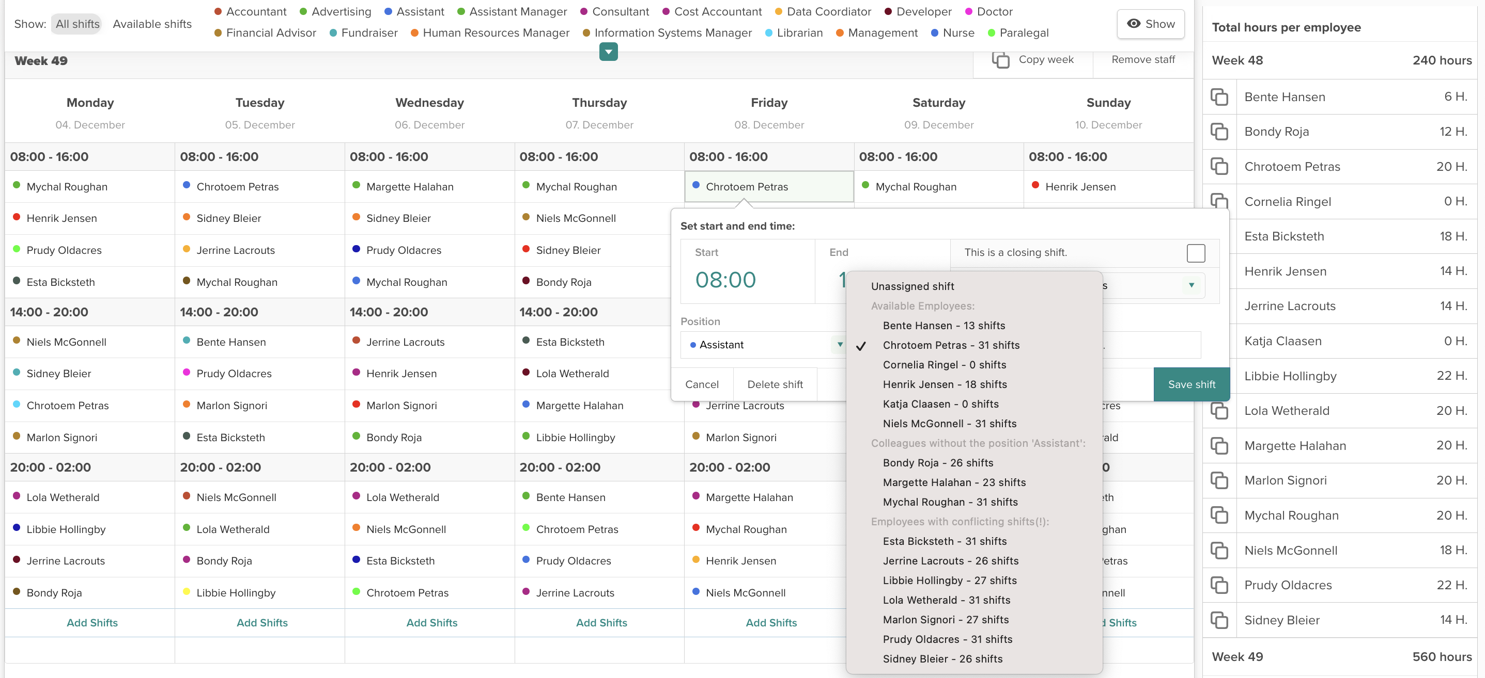
Task: Expand the teal positions legend arrow
Action: [x=608, y=52]
